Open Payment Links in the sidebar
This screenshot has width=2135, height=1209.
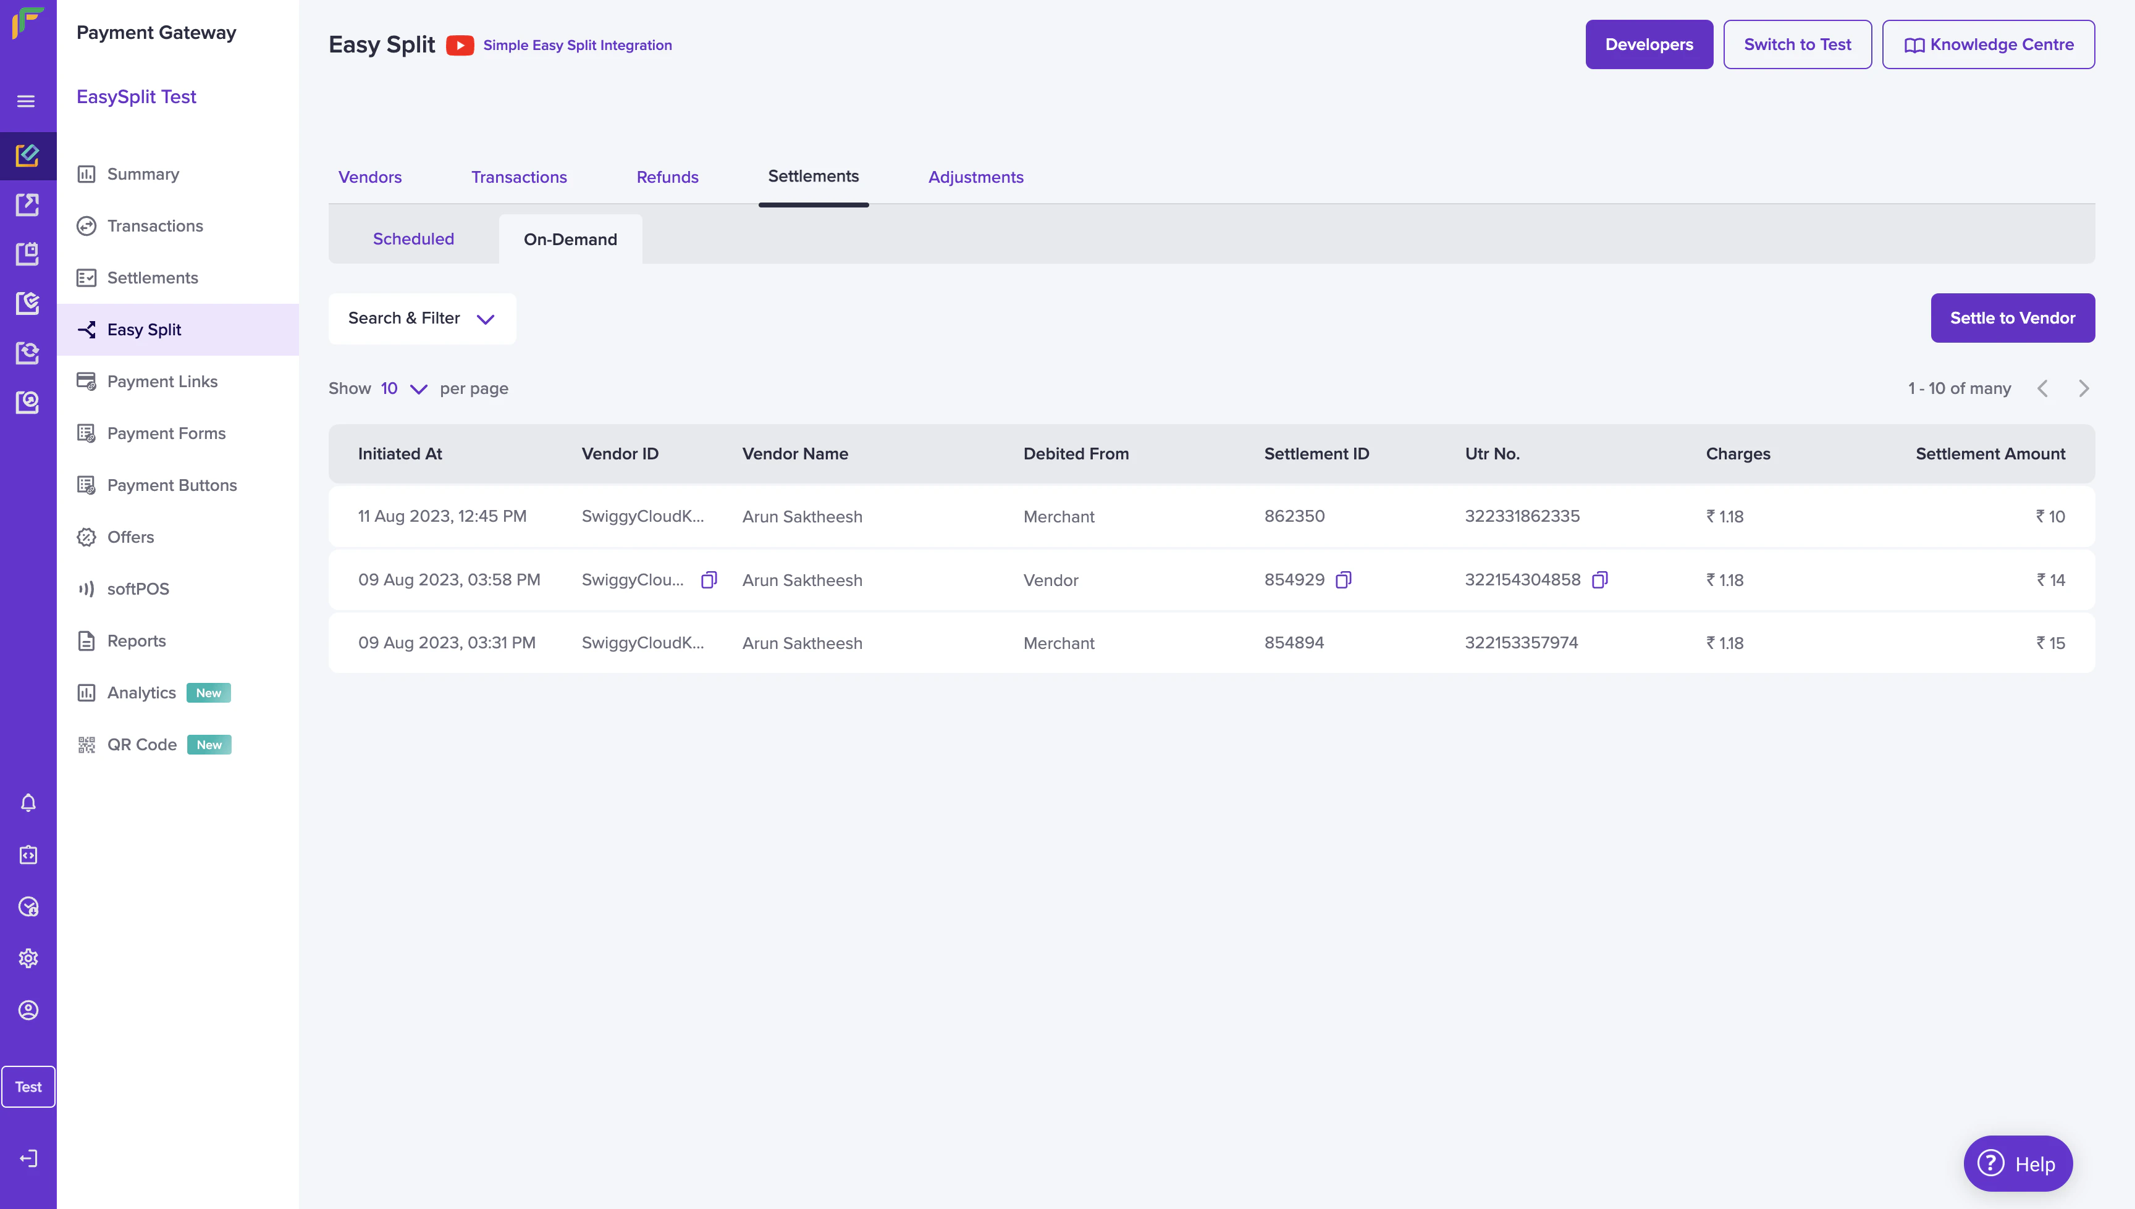pyautogui.click(x=162, y=381)
